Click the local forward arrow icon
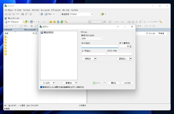 point(44,22)
